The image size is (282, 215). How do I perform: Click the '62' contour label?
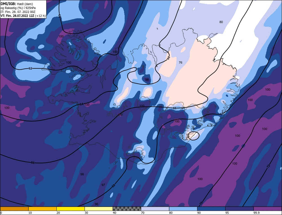point(30,68)
